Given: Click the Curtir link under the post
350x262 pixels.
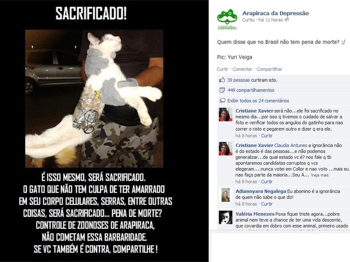Looking at the screenshot, I should [x=222, y=69].
